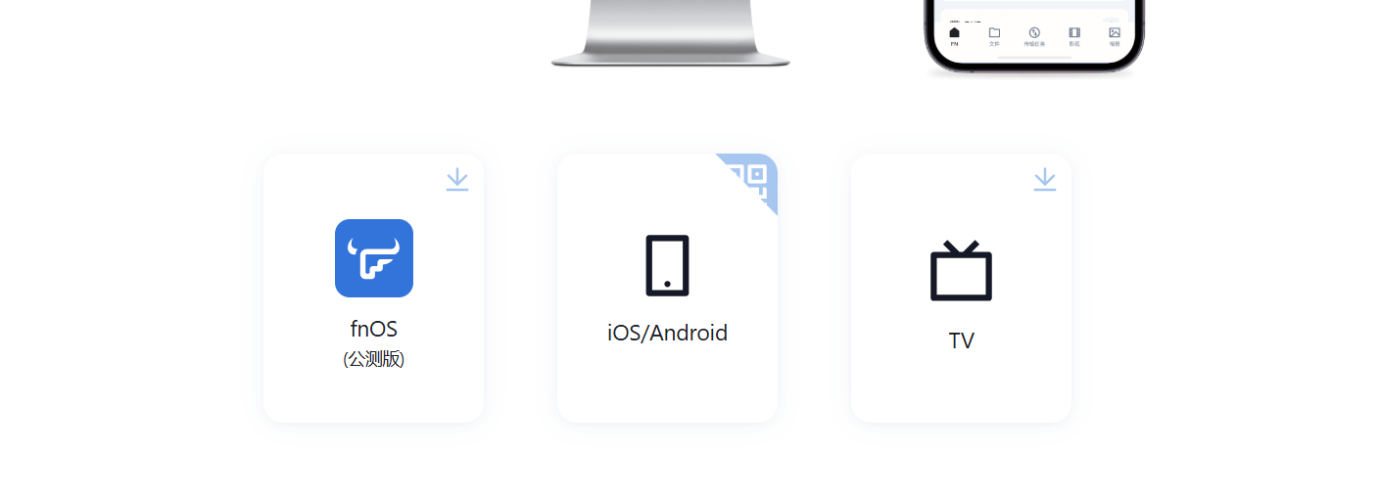Click the smartphone icon in the middle card
This screenshot has width=1379, height=496.
coord(667,265)
